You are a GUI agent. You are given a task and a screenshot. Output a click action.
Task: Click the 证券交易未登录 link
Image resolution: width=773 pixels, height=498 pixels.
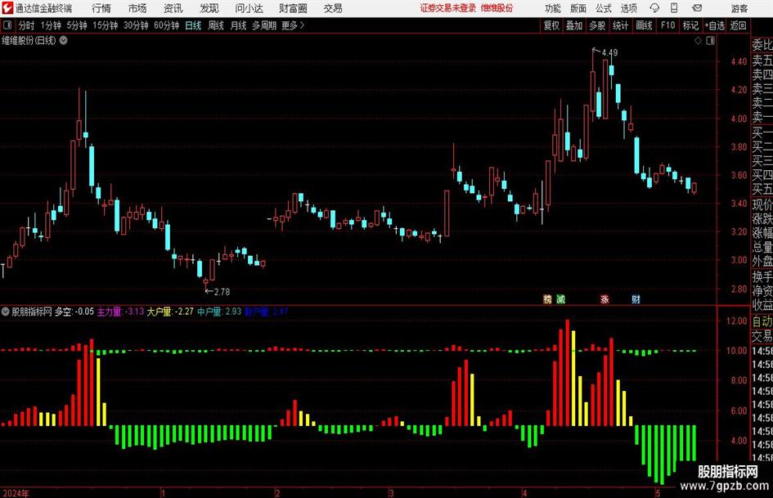[x=448, y=8]
